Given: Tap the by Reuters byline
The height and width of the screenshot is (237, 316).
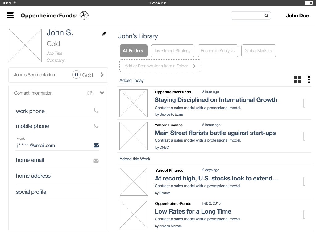Looking at the screenshot, I should click(x=163, y=193).
